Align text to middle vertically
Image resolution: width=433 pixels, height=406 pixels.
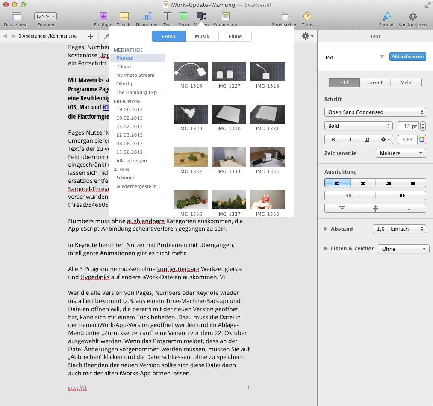point(375,209)
